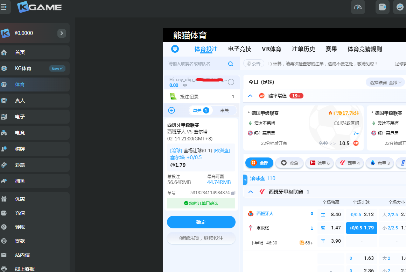Toggle balance visibility eye icon

click(185, 85)
